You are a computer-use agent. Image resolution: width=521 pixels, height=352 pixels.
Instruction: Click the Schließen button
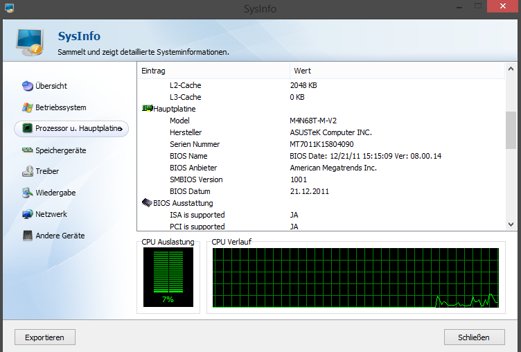474,337
